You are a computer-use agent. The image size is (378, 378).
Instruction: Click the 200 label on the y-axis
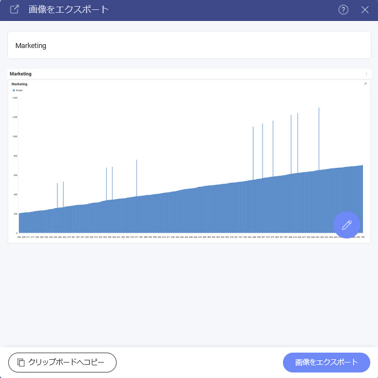pos(15,214)
